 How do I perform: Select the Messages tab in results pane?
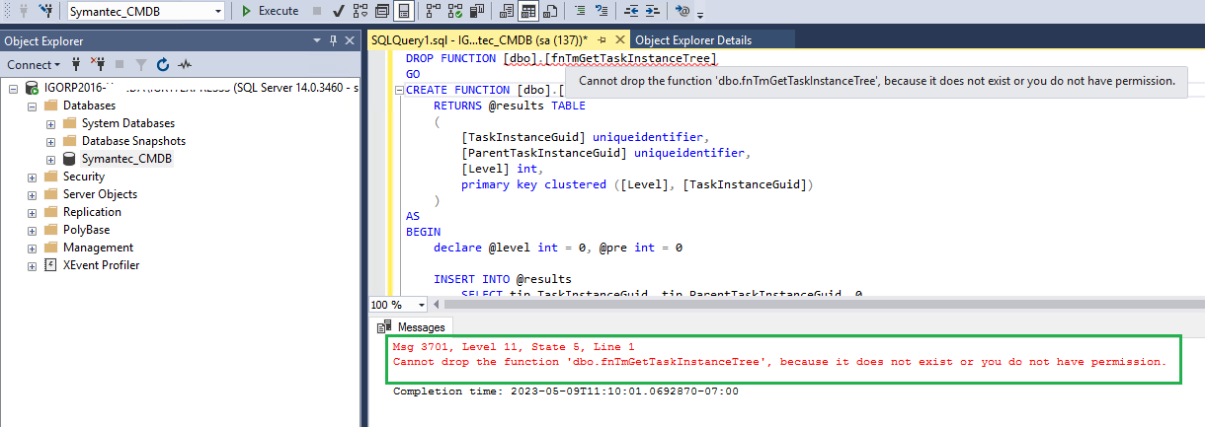pos(413,326)
